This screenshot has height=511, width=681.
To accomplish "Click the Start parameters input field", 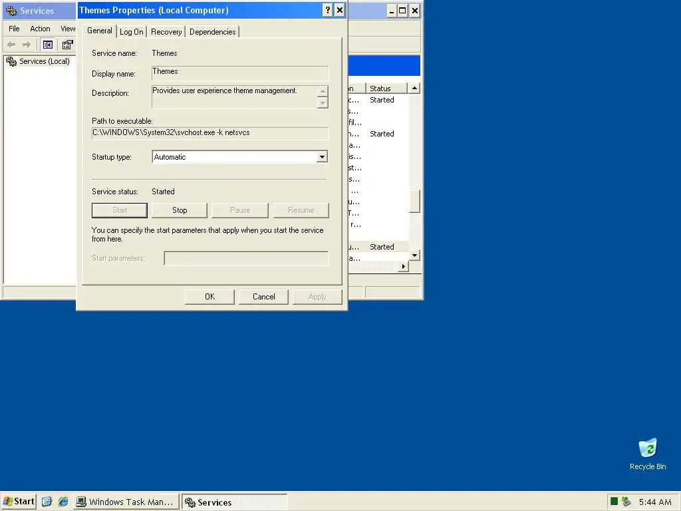I will tap(246, 258).
